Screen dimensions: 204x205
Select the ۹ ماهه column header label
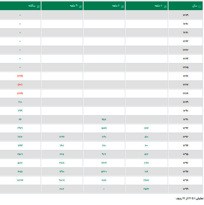pos(74,6)
